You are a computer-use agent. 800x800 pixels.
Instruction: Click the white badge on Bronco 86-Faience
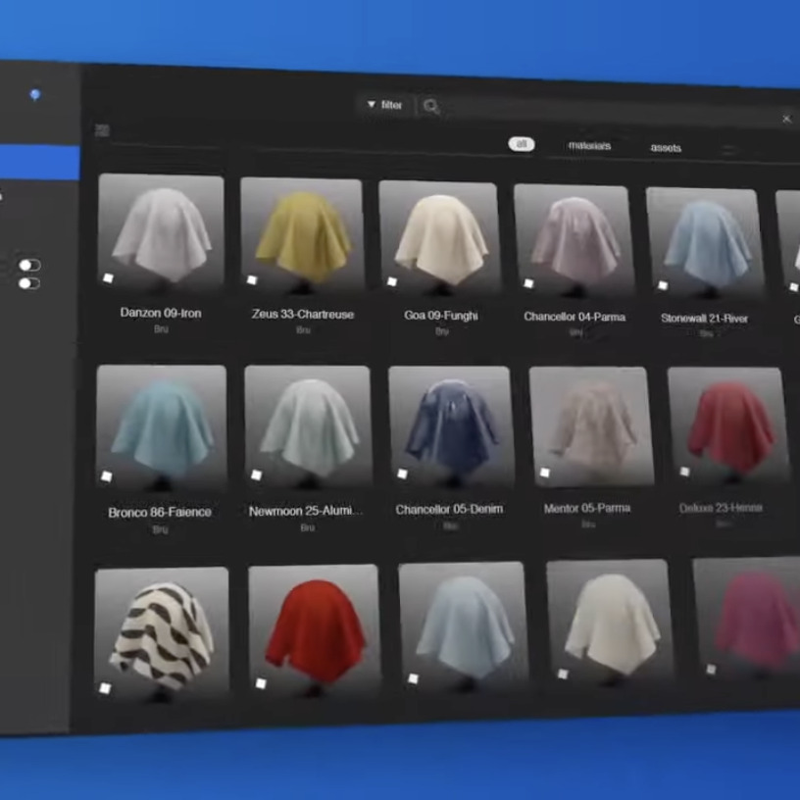[x=107, y=476]
